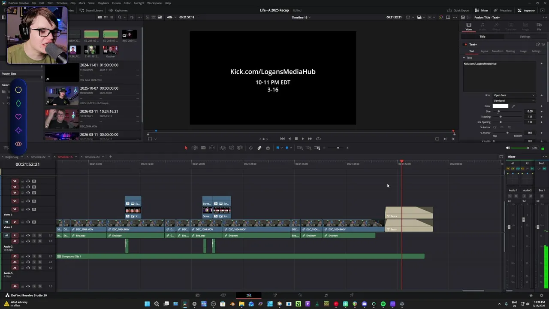This screenshot has height=309, width=549.
Task: Stop playback in the viewer
Action: (296, 139)
